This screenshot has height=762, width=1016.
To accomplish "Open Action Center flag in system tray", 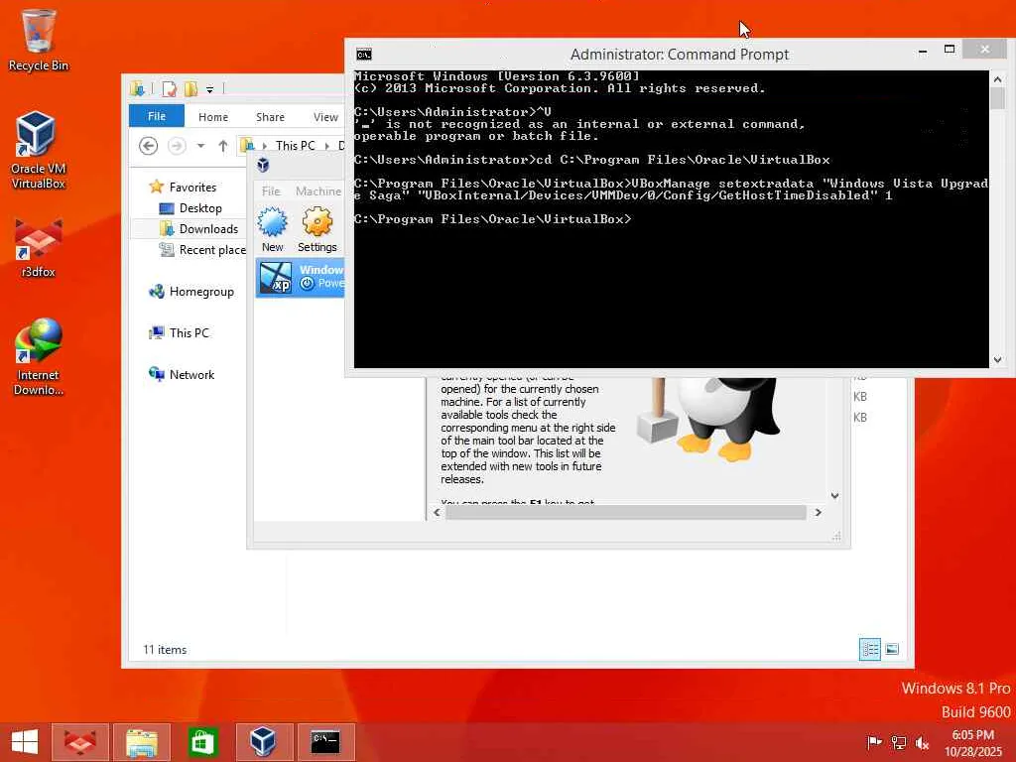I will click(874, 742).
